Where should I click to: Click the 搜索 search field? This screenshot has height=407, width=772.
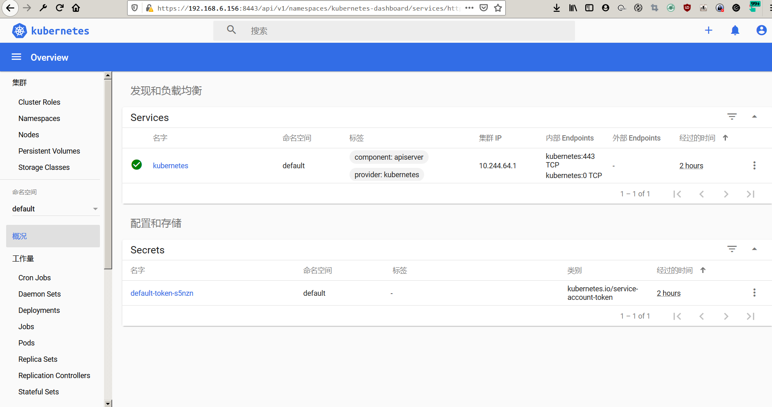[394, 31]
